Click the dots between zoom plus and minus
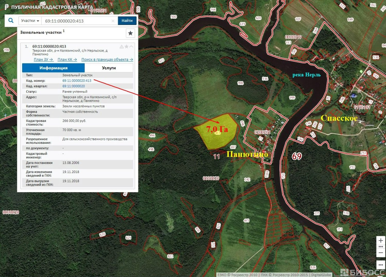 (x=381, y=247)
